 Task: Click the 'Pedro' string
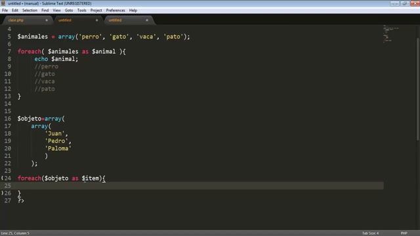56,141
